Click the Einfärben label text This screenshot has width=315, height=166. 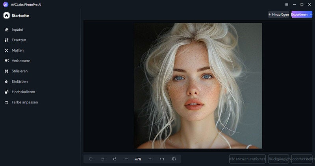pyautogui.click(x=20, y=81)
